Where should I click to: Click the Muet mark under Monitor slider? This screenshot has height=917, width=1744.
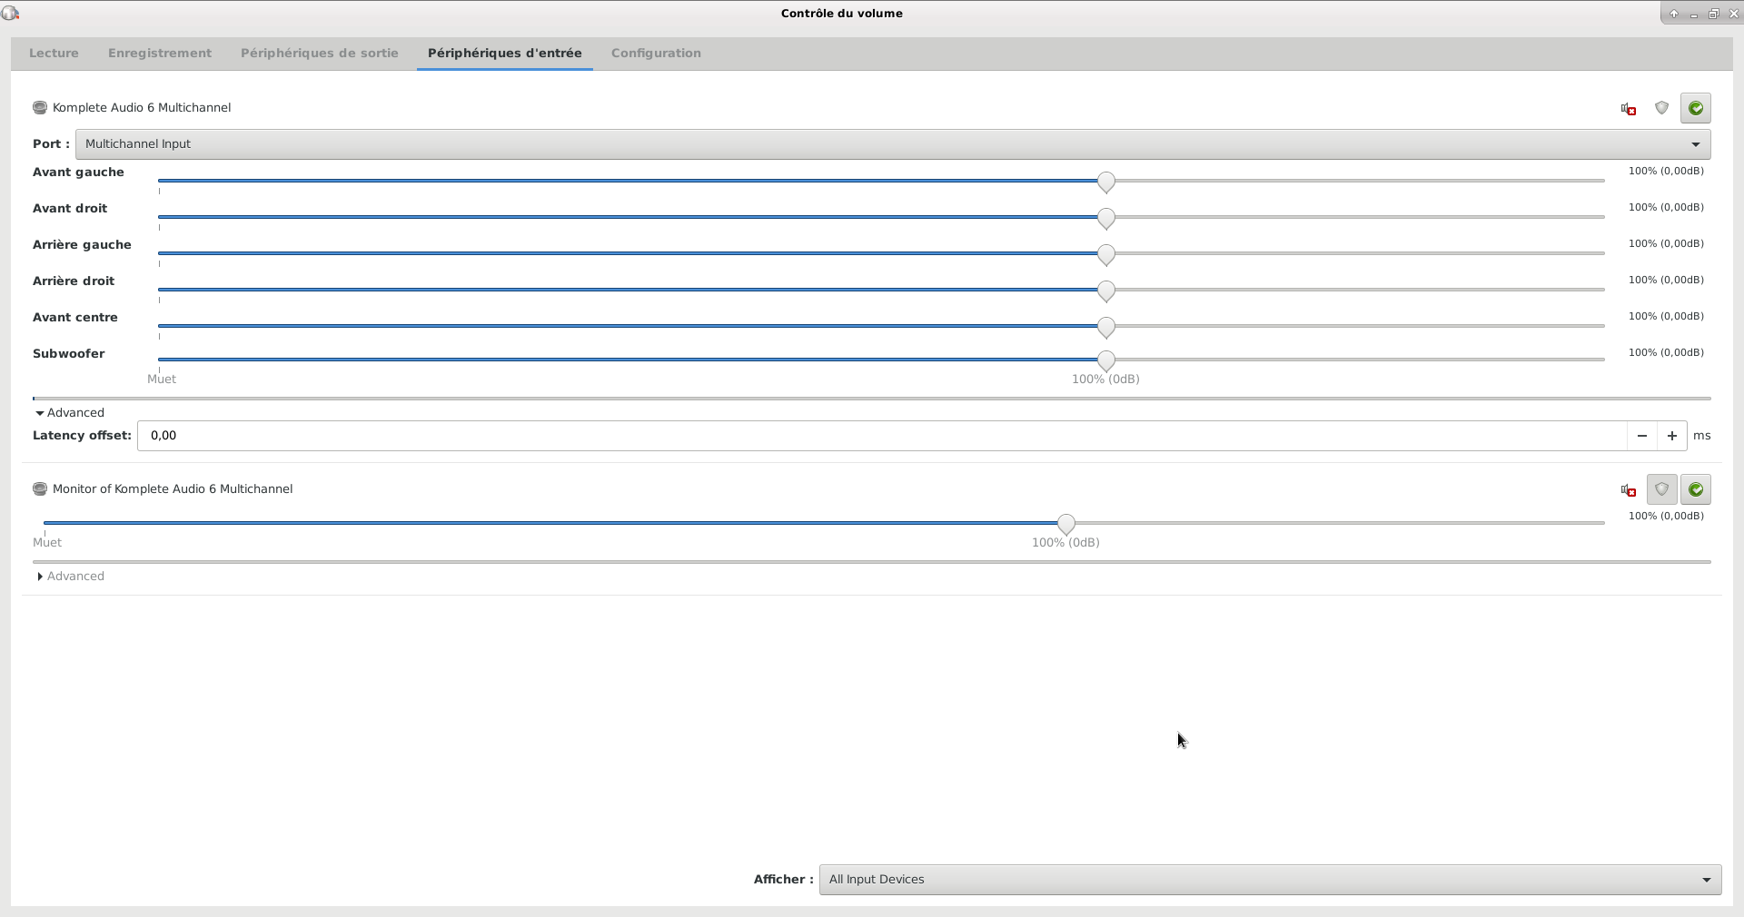pos(47,543)
